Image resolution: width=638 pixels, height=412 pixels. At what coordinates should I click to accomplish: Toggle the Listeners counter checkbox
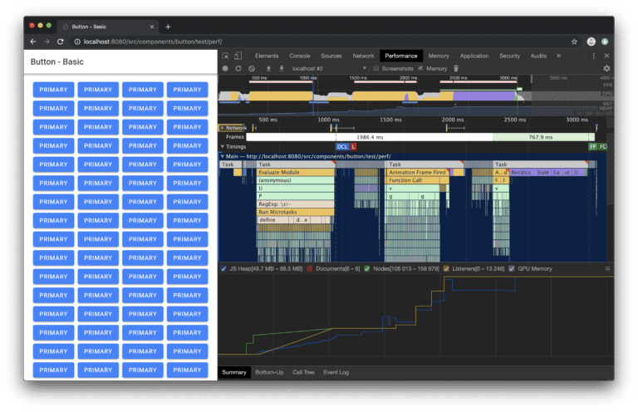click(446, 269)
